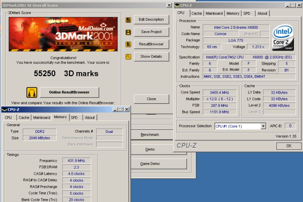Click the L1 Data value '32 KBytes'
This screenshot has width=303, height=202.
click(x=279, y=93)
